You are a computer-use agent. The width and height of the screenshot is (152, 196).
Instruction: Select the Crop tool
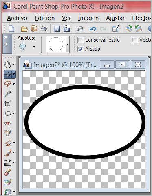(x=8, y=104)
